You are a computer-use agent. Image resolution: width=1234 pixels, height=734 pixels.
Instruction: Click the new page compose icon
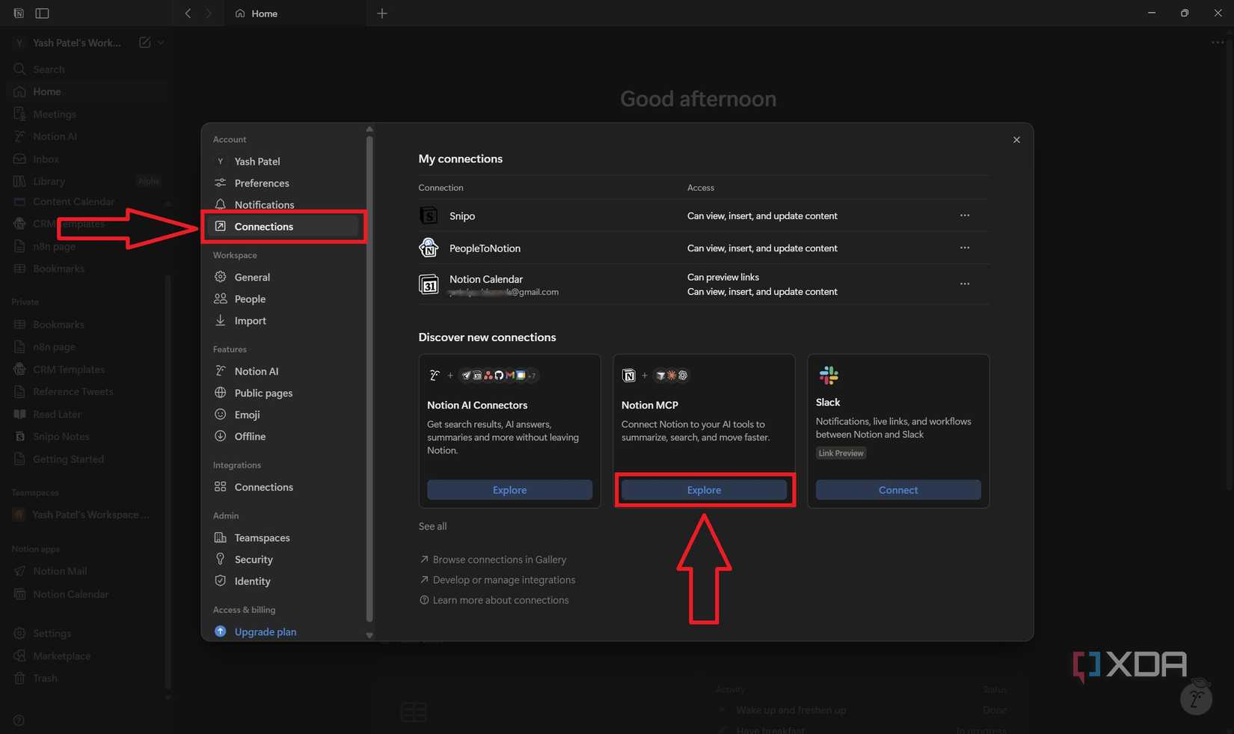[144, 43]
